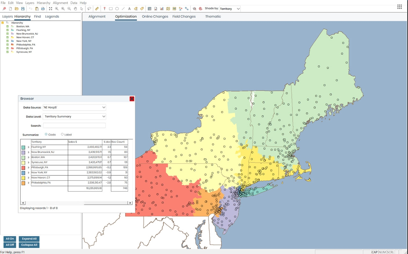The width and height of the screenshot is (408, 254).
Task: Choose the rectangle drawing tool
Action: pos(111,9)
